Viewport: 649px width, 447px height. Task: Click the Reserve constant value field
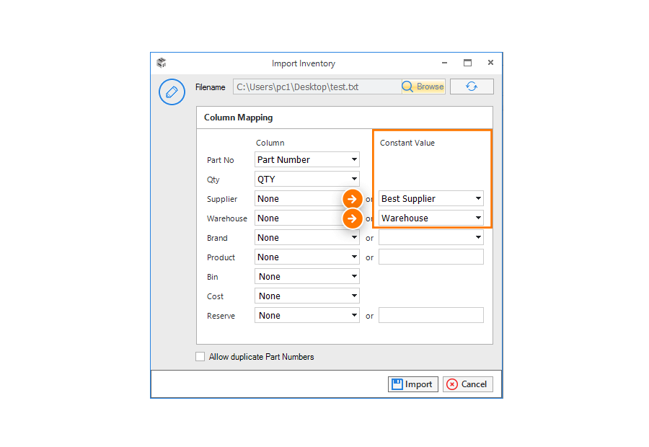(431, 315)
